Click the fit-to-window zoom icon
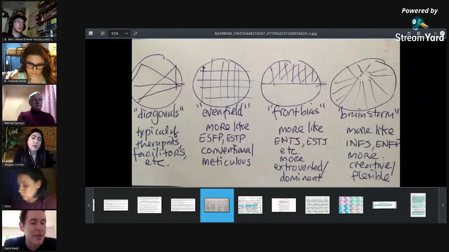This screenshot has width=449, height=252. click(102, 33)
